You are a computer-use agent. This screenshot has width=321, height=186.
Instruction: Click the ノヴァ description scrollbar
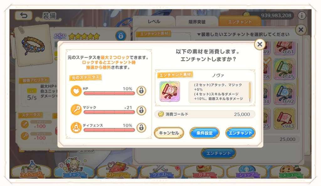250,92
